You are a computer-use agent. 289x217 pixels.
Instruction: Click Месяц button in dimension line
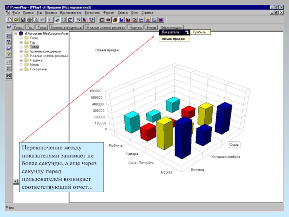(151, 27)
